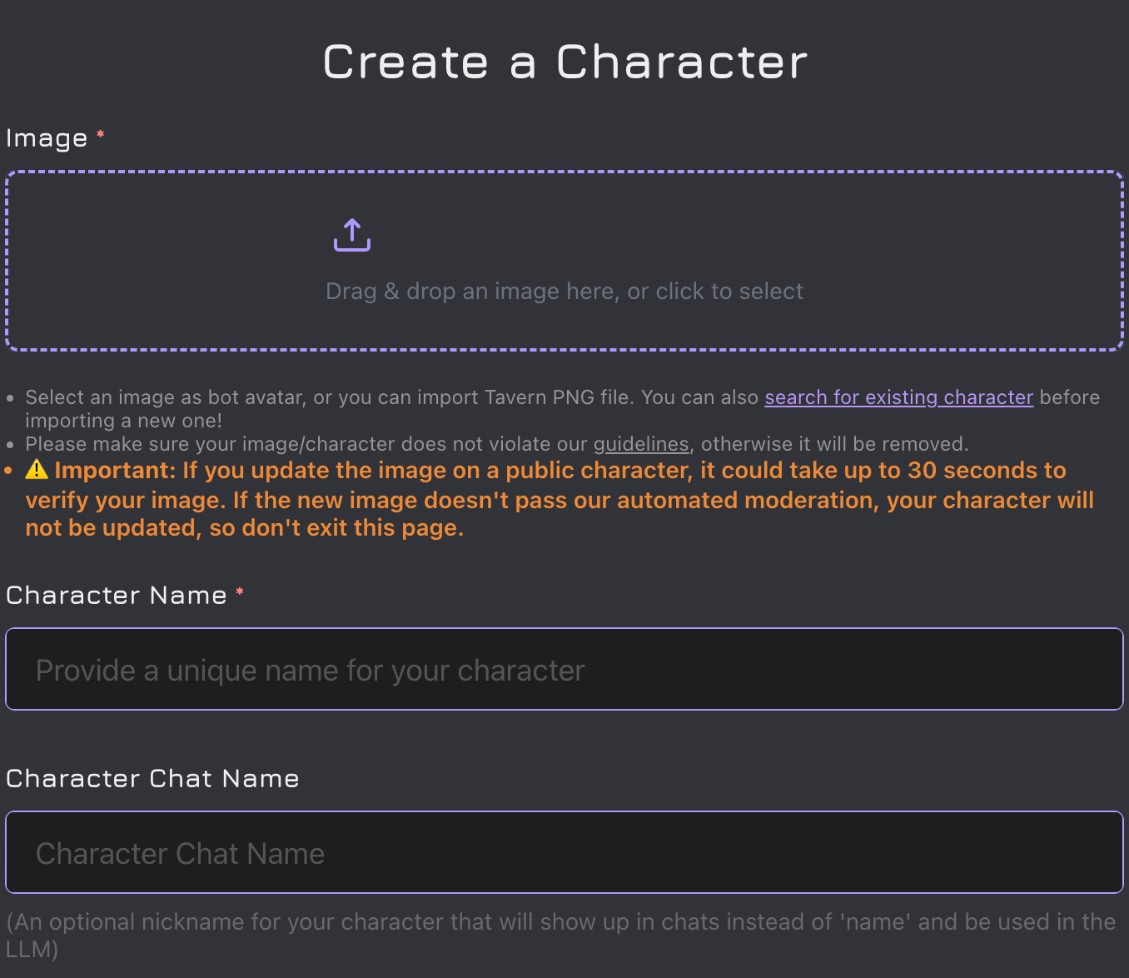Click the orange 'Important' warning message

pos(560,500)
